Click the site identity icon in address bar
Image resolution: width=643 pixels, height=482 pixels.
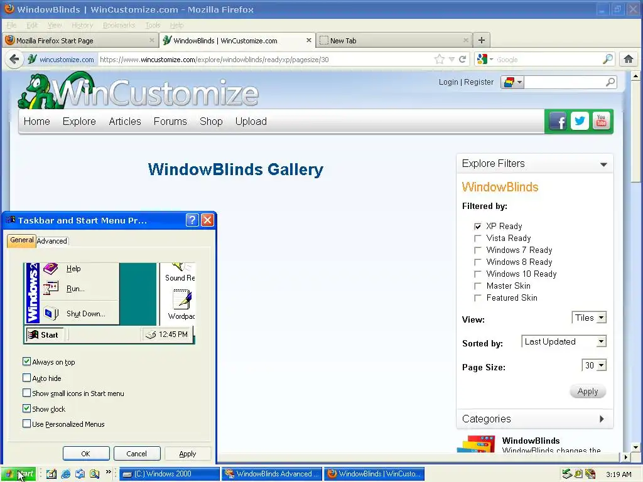click(x=33, y=60)
